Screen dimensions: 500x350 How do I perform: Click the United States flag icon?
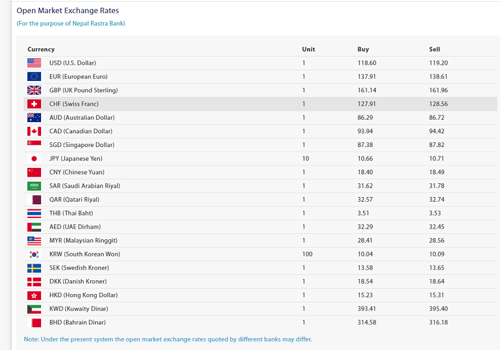tap(34, 62)
